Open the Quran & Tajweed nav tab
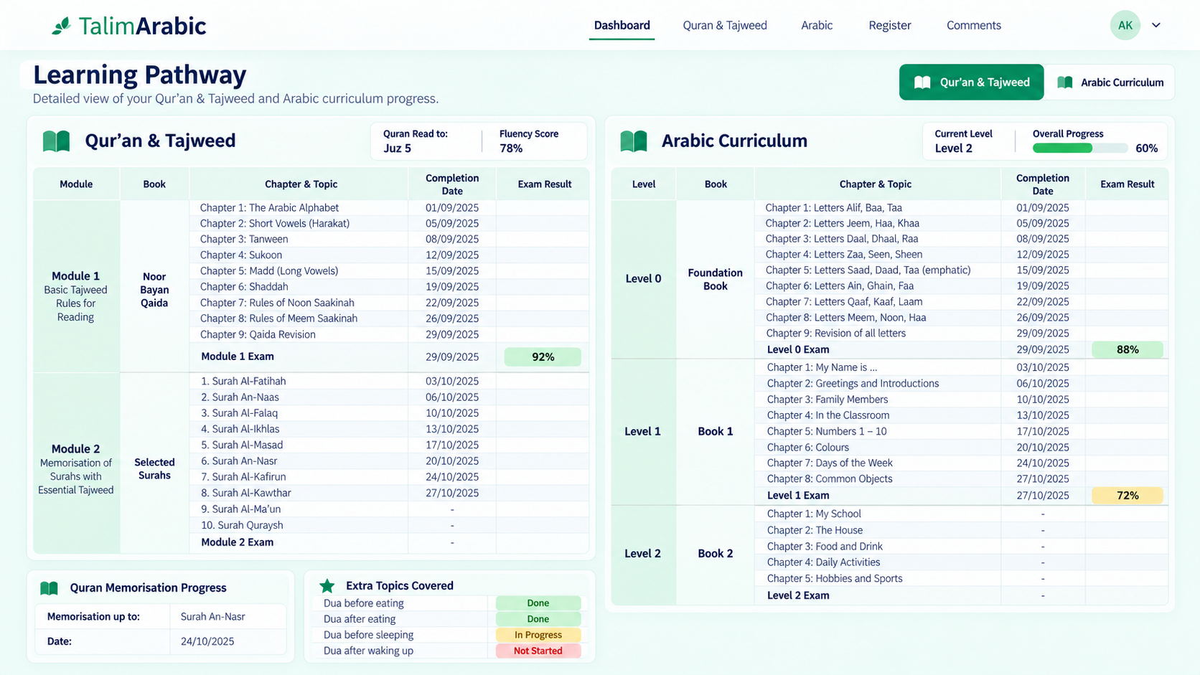 click(x=725, y=25)
